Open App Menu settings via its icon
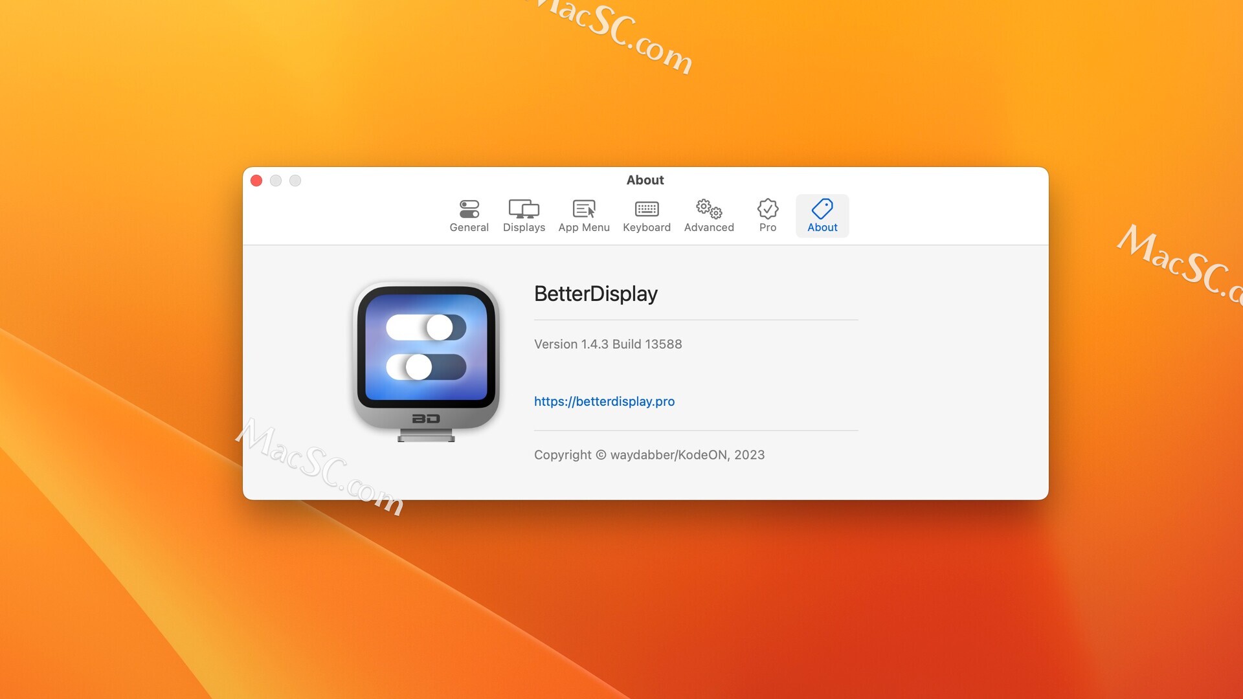Viewport: 1243px width, 699px height. click(583, 208)
